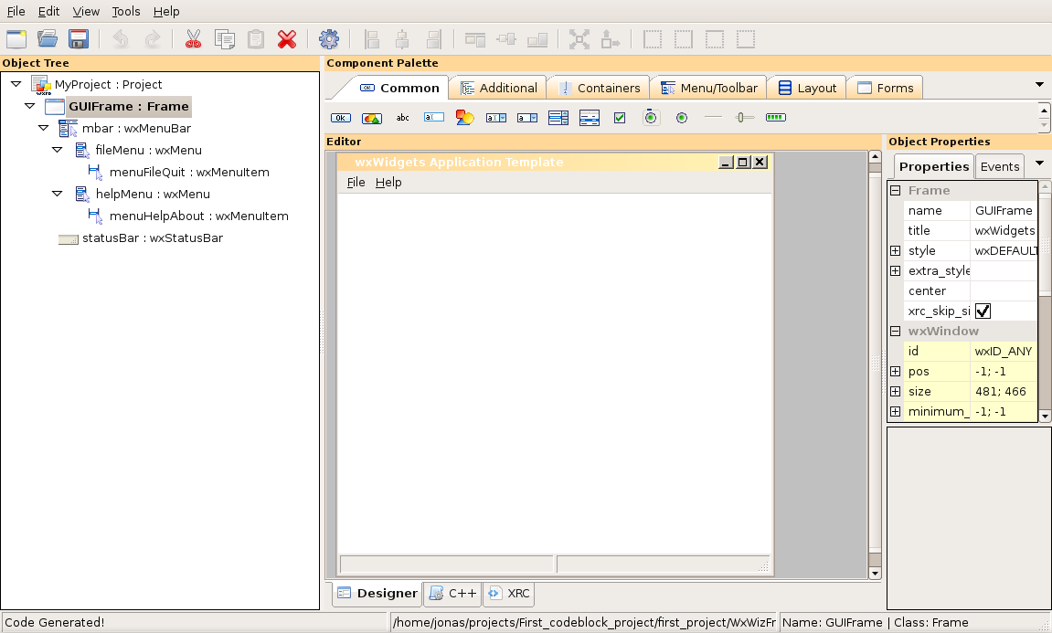Select the menuFileQuit item in Object Tree
Viewport: 1052px width, 633px height.
(x=189, y=172)
